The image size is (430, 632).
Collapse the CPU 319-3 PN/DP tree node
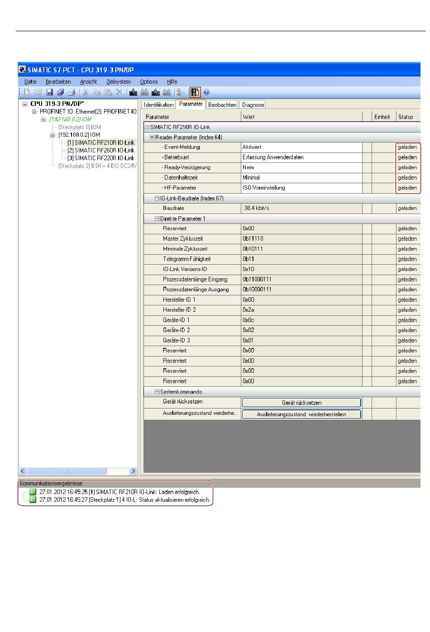(25, 104)
